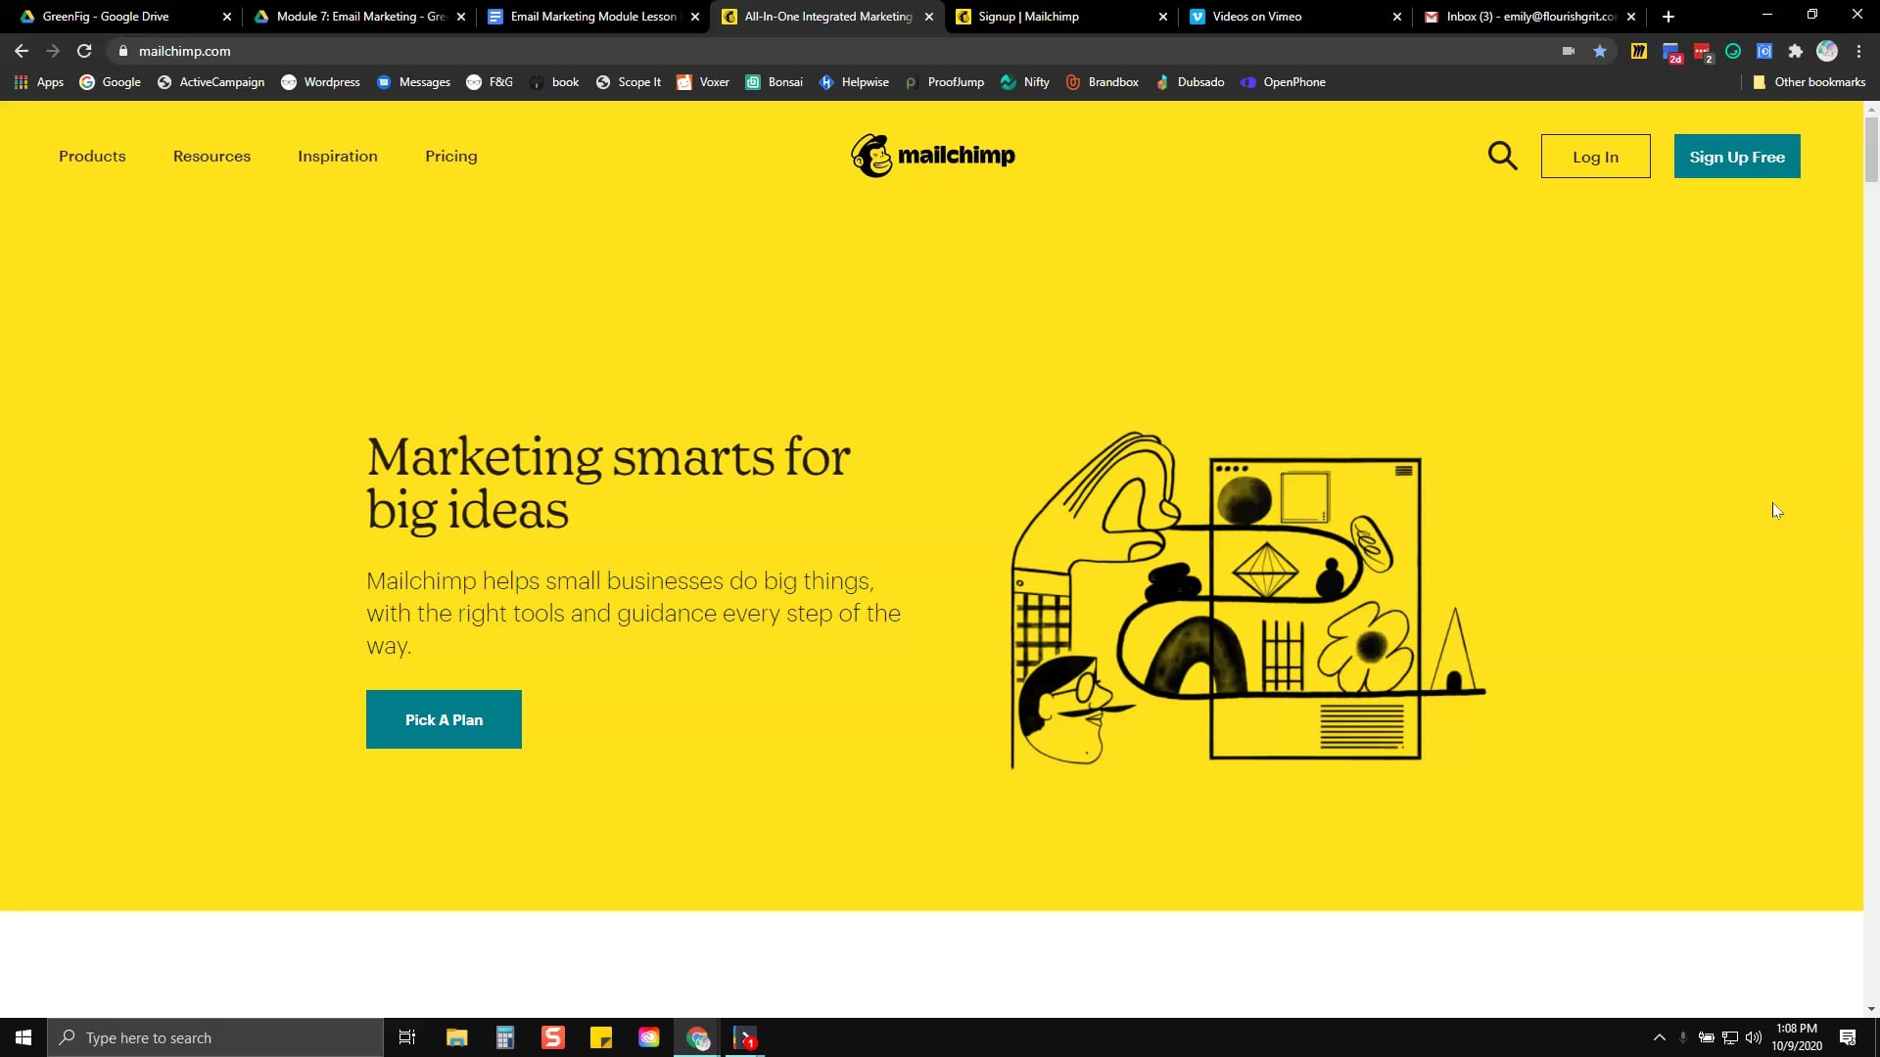The image size is (1880, 1057).
Task: Open the ActiveCampaign bookmark
Action: tap(211, 82)
